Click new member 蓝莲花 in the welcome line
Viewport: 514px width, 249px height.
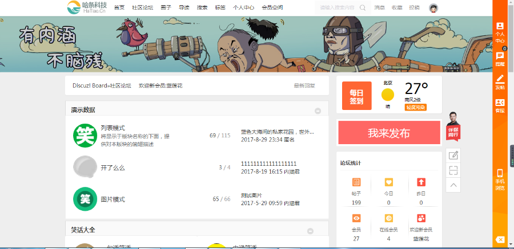pyautogui.click(x=174, y=85)
